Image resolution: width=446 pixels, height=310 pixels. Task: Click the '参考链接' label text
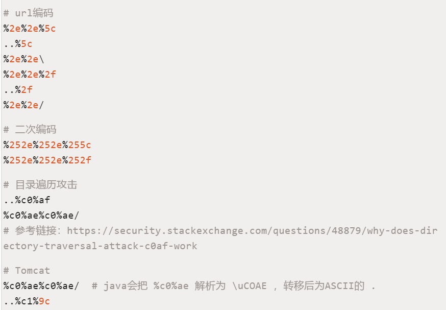point(36,230)
